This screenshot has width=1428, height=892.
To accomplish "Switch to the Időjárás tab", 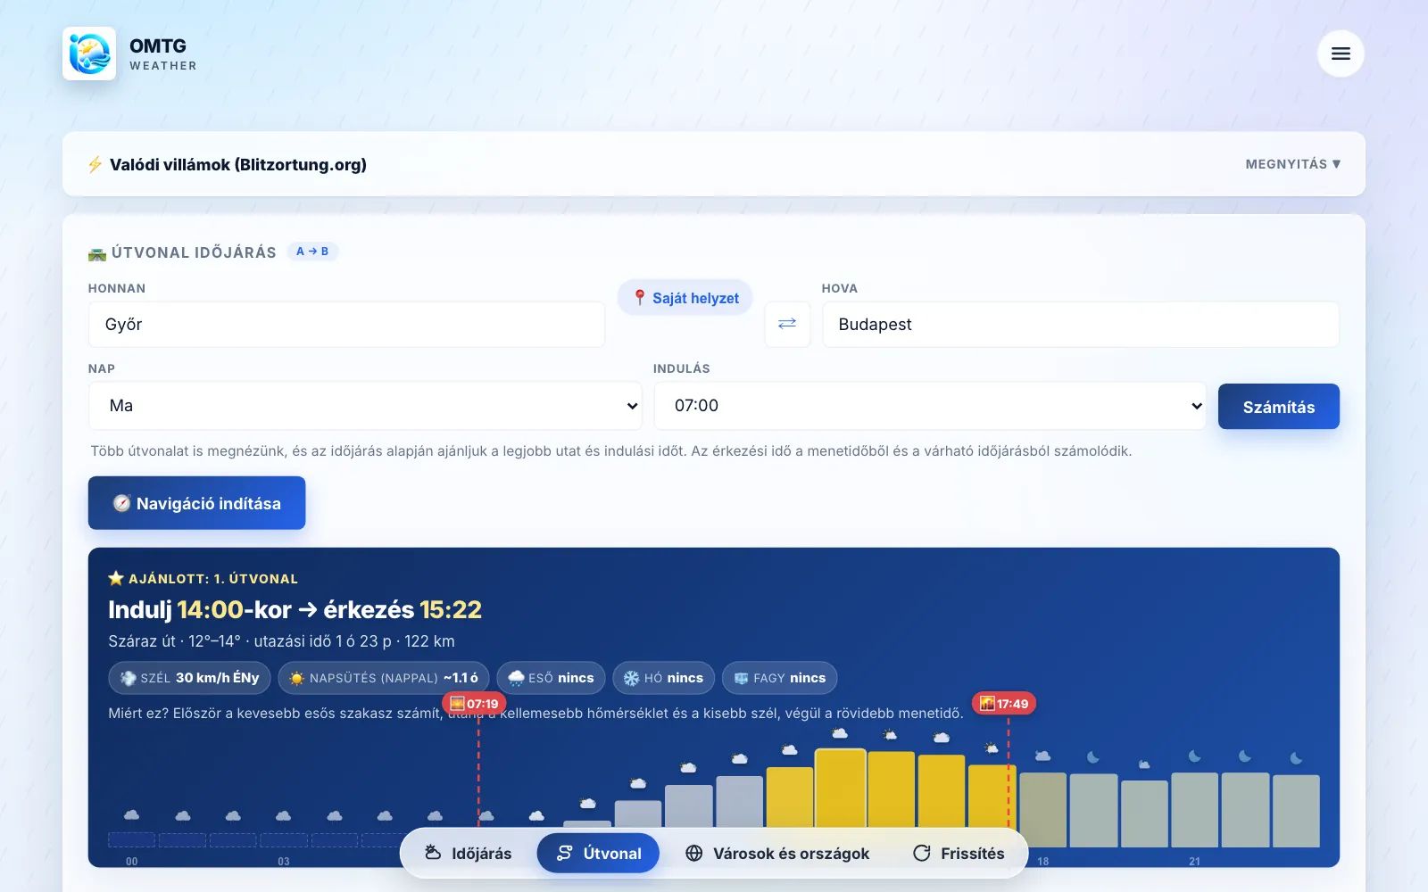I will [x=469, y=854].
